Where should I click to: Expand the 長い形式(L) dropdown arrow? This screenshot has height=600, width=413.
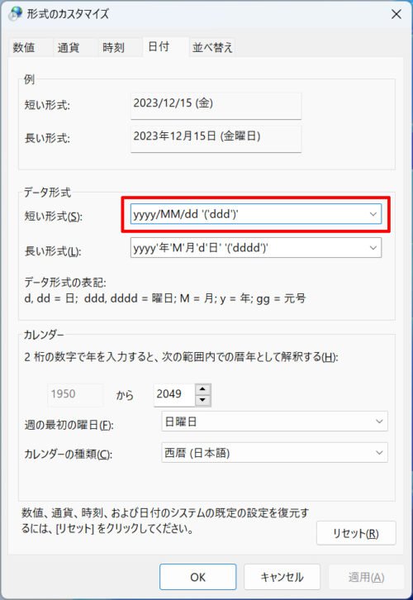tap(373, 248)
